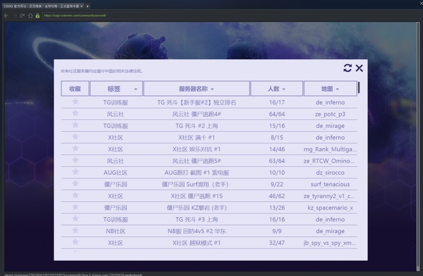Select server name 僵尸乐园 KZ攀岩 (老手)

197,208
